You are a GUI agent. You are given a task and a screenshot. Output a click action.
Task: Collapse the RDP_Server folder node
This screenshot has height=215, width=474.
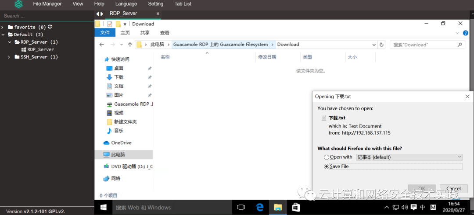tap(9, 42)
